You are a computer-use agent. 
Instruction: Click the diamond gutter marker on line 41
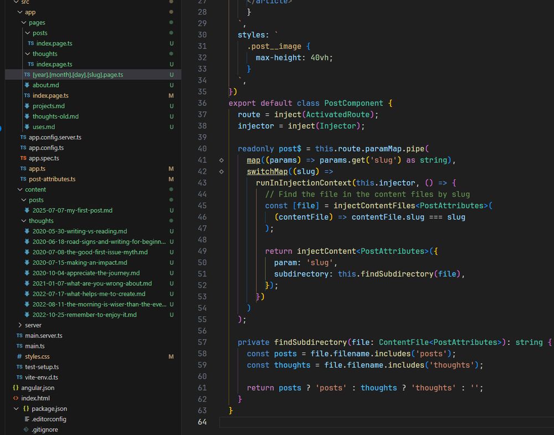(x=221, y=161)
